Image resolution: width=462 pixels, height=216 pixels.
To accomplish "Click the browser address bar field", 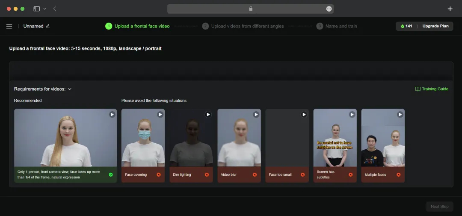I will point(250,9).
